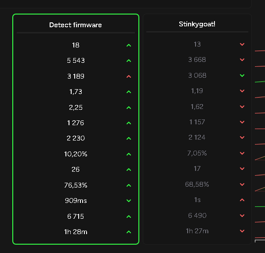Select the value 17
The height and width of the screenshot is (253, 265).
click(197, 169)
